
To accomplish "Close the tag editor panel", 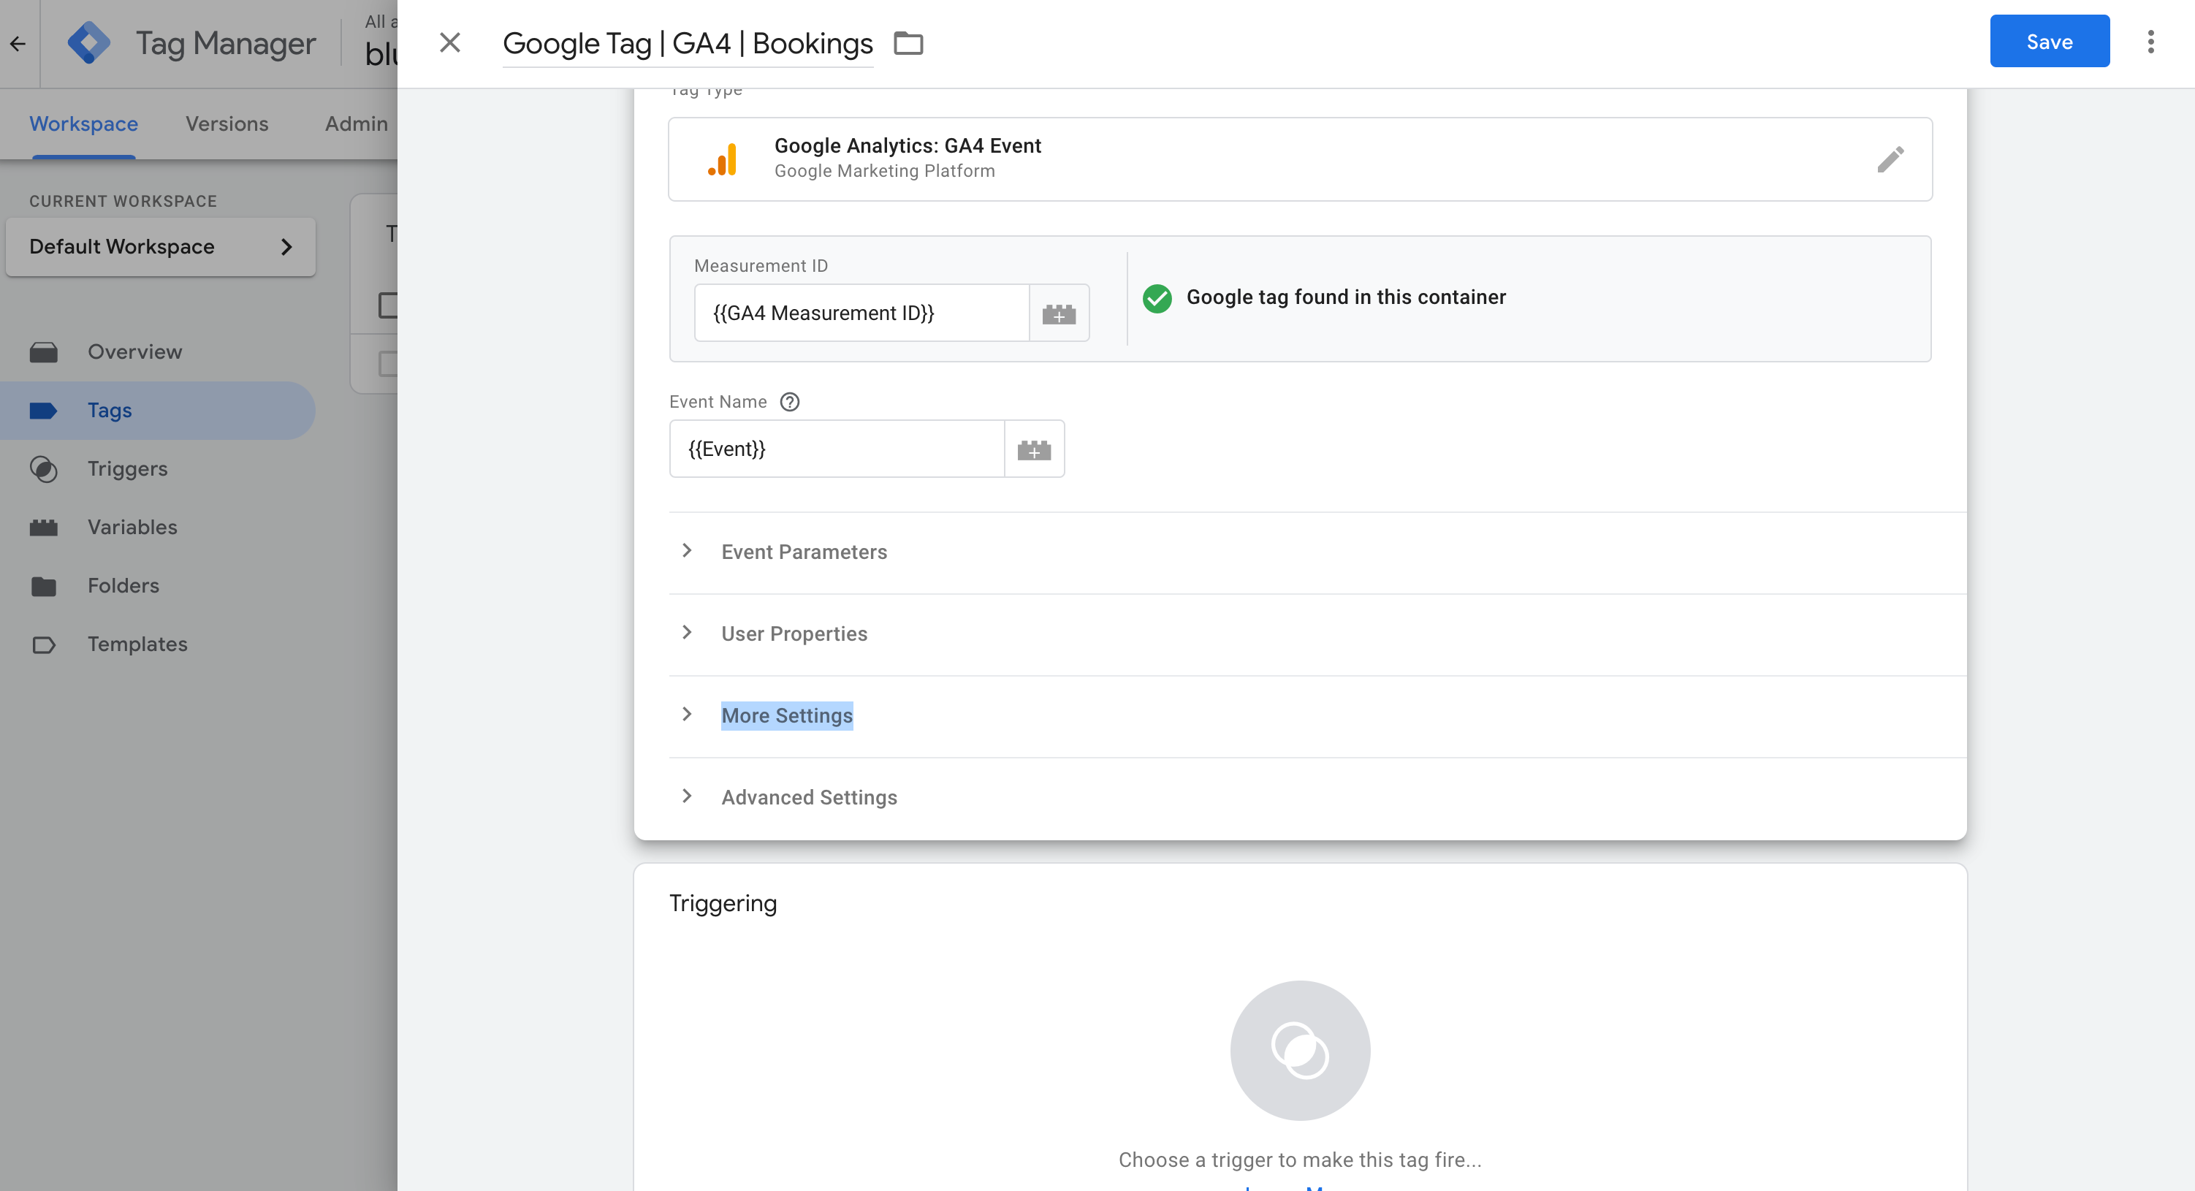I will tap(450, 42).
